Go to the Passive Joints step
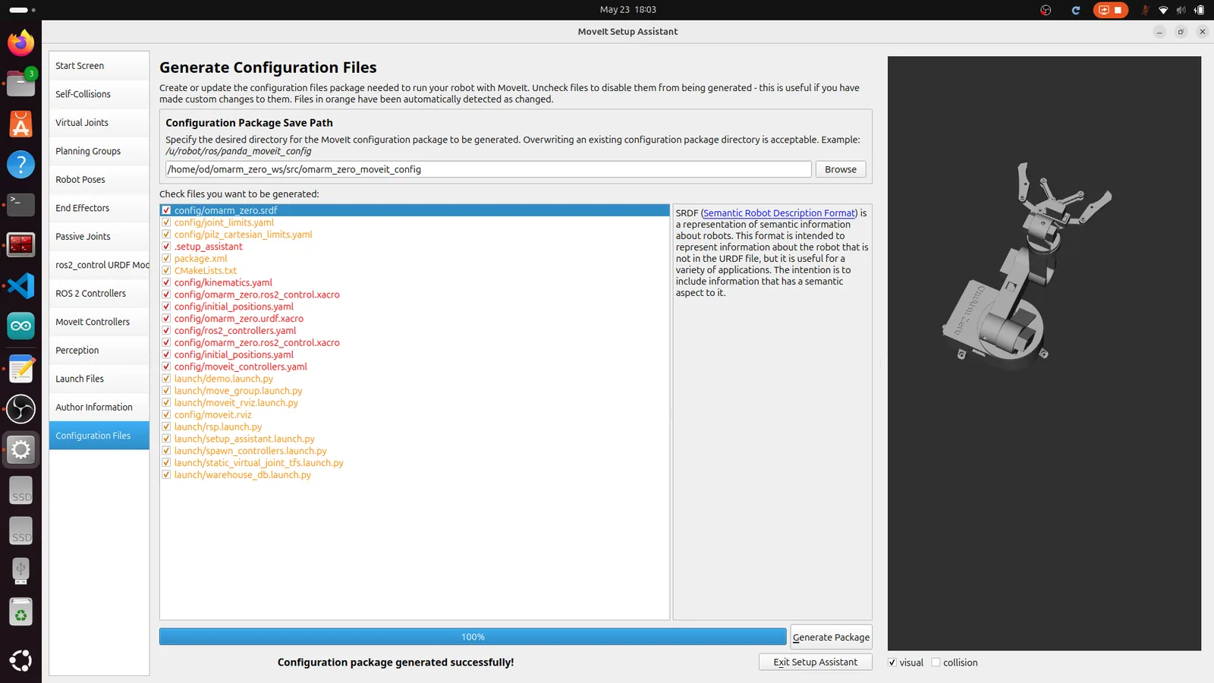Screen dimensions: 1214x683 (99, 237)
